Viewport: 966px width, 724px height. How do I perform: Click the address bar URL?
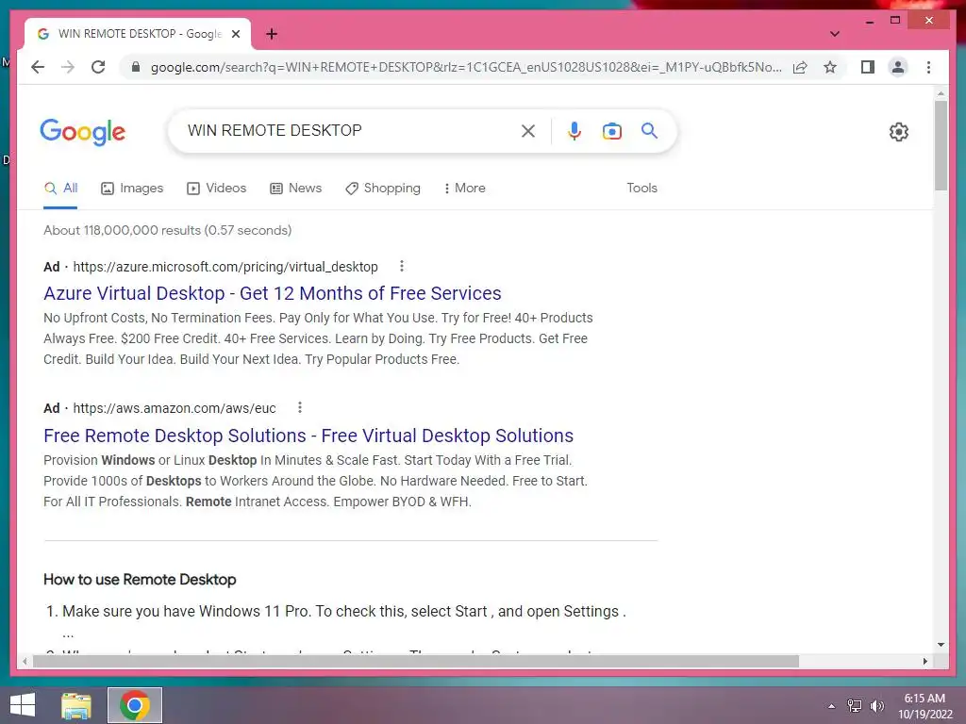pos(466,67)
